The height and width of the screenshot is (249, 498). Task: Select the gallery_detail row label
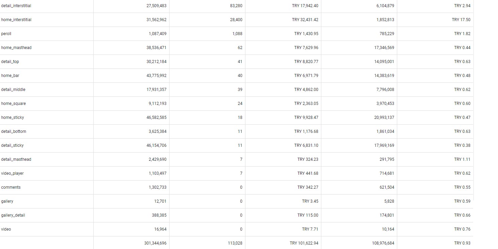[13, 215]
